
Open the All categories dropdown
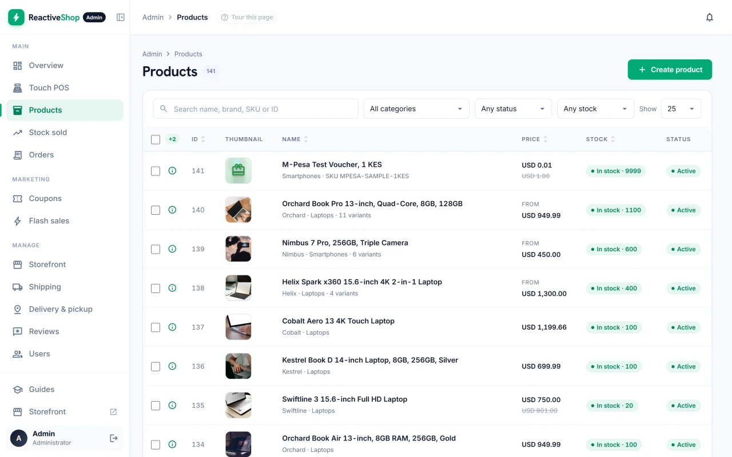coord(416,109)
